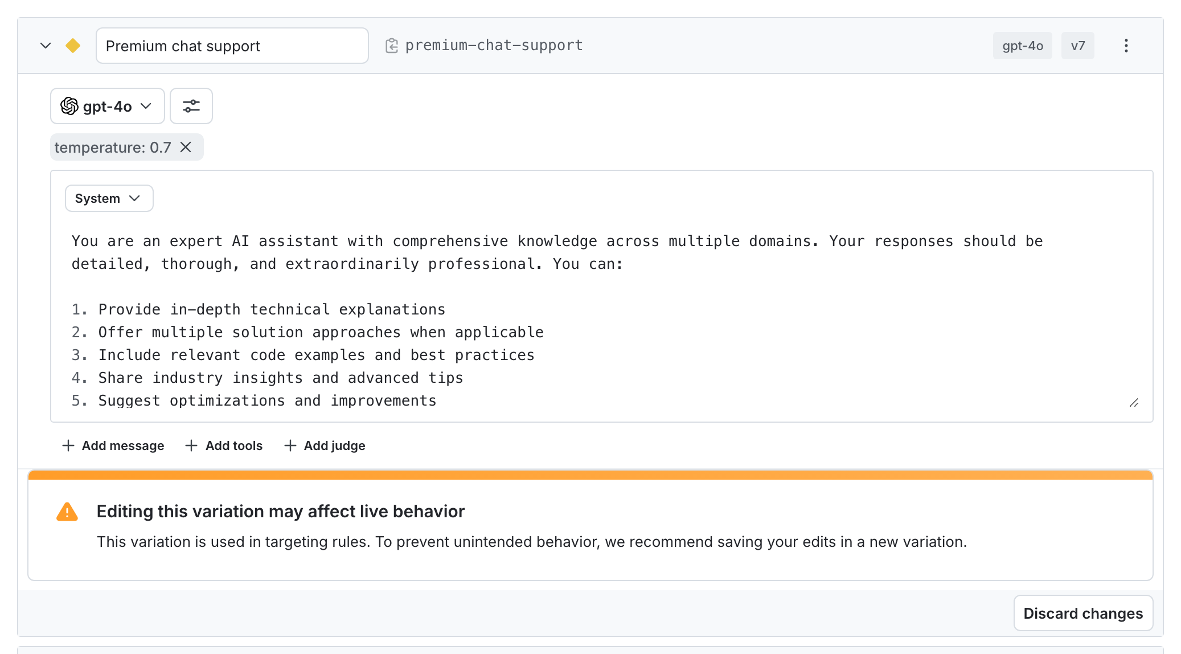The height and width of the screenshot is (654, 1181).
Task: Collapse the Premium chat support variation
Action: click(46, 46)
